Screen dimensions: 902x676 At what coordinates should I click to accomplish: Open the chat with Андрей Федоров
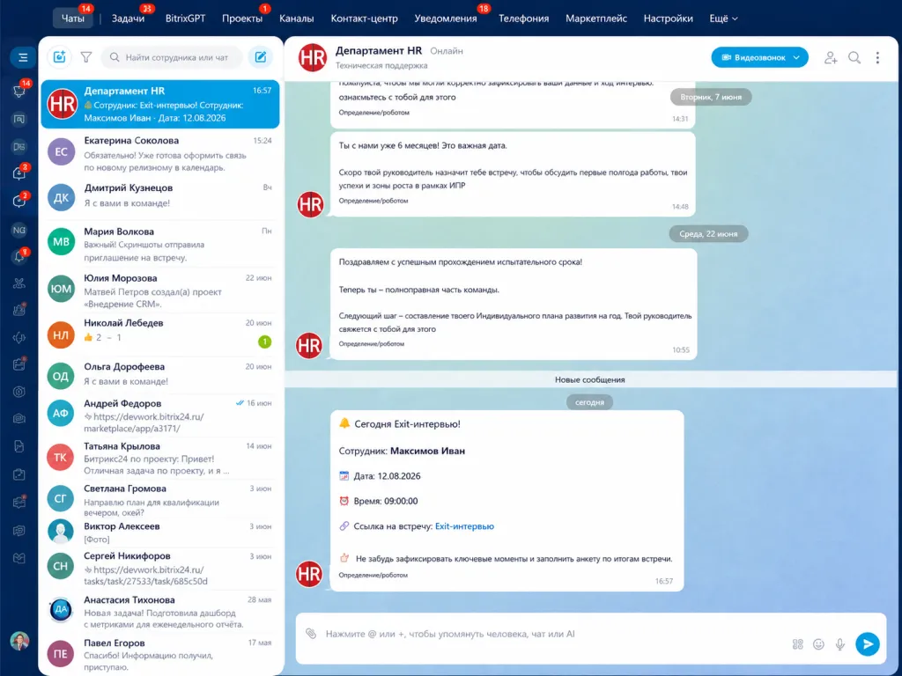[x=160, y=415]
